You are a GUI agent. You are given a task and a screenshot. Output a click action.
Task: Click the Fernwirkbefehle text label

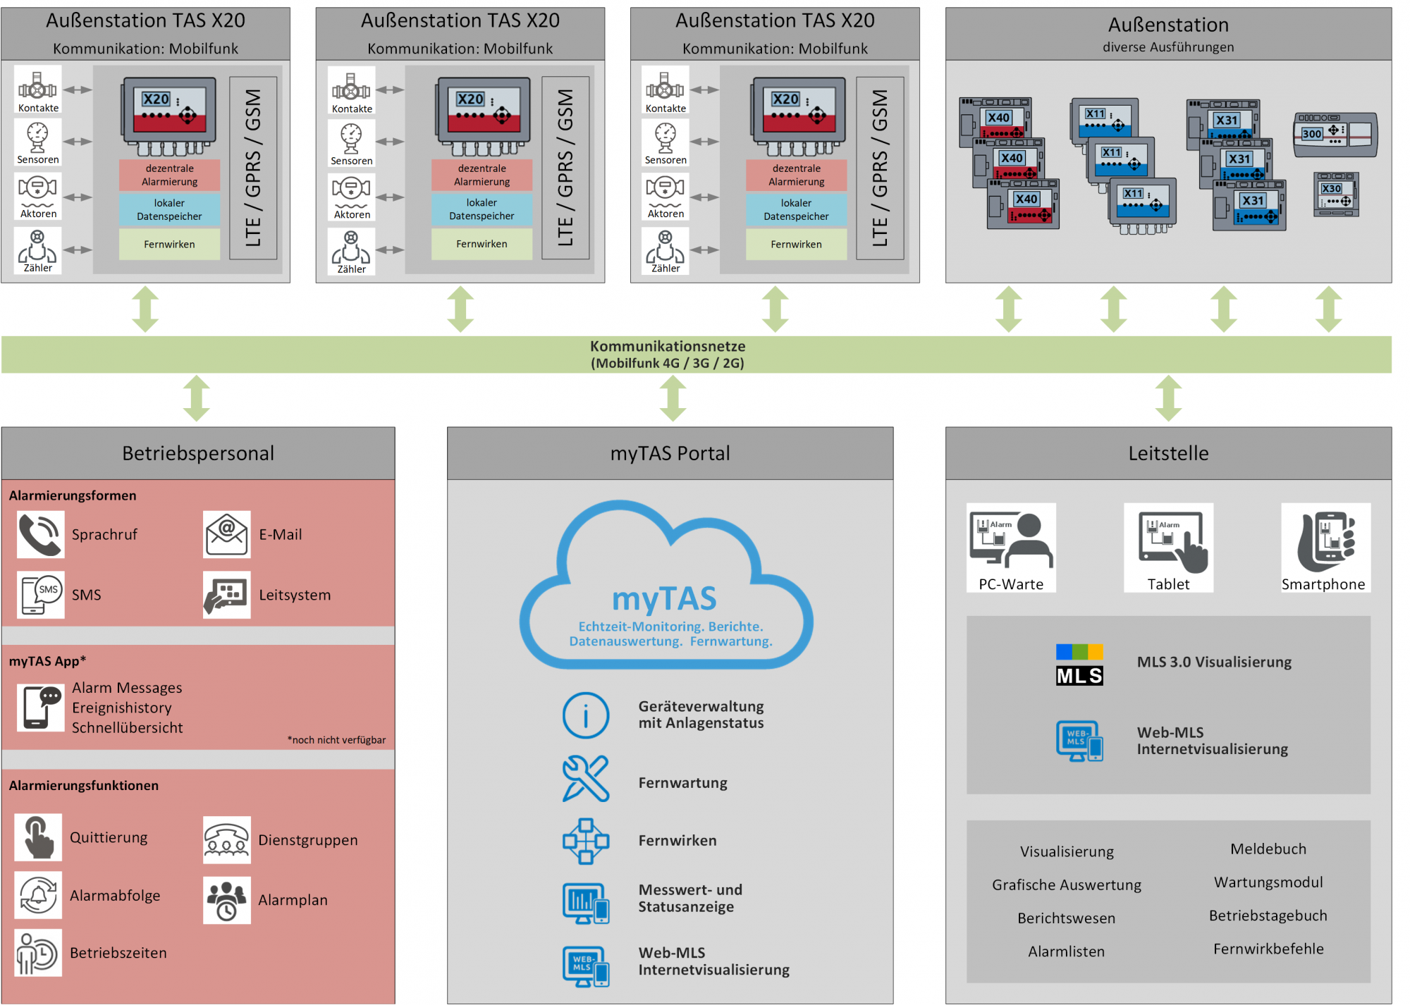[1268, 949]
